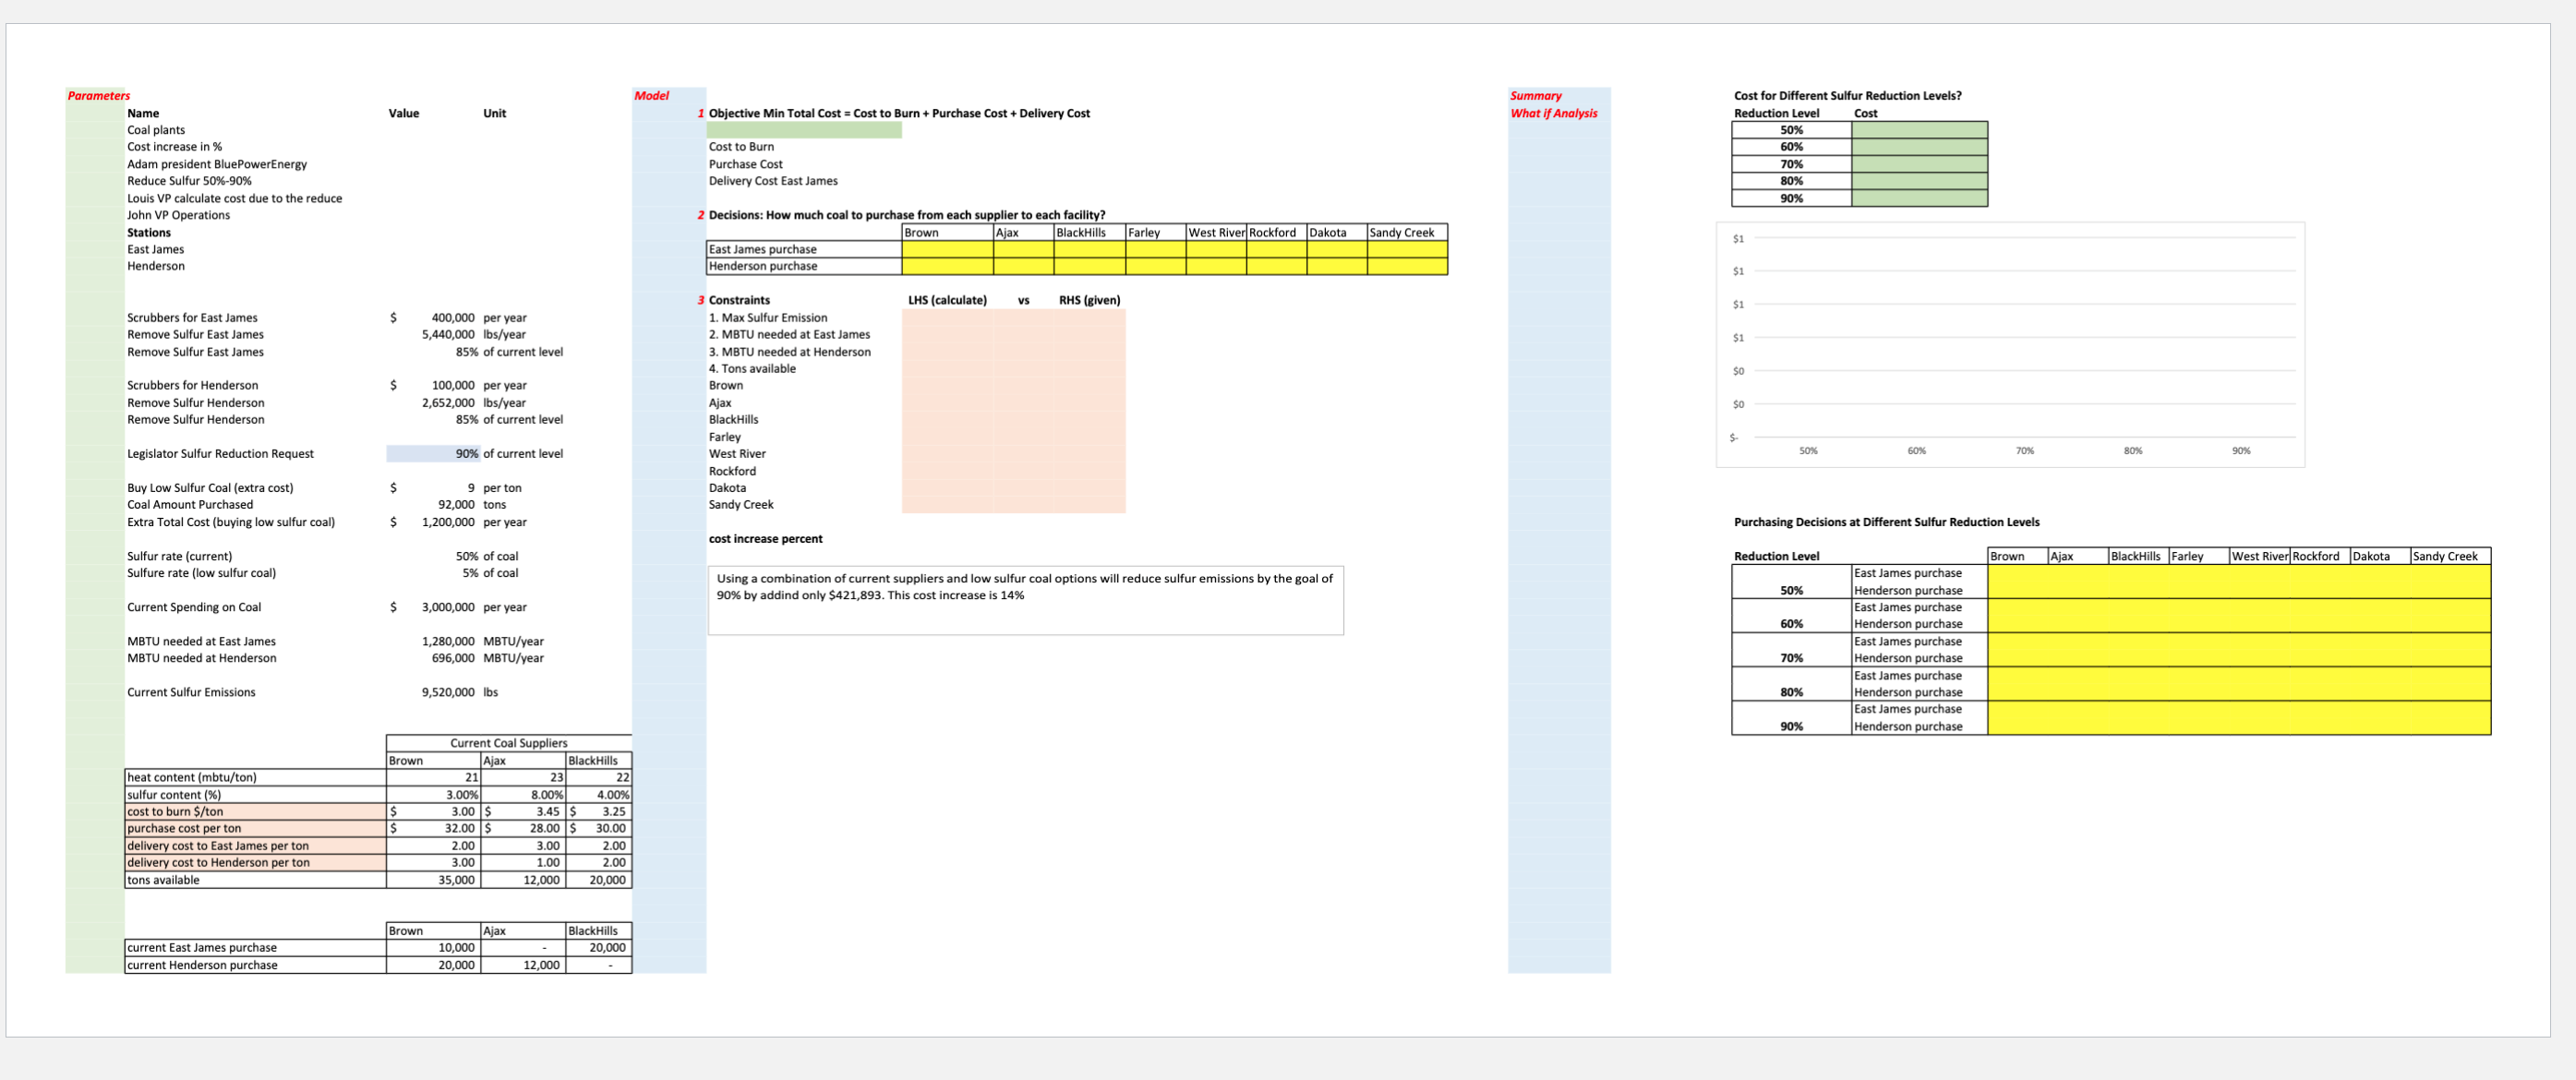Click the blue 90% legislator request cell
Viewport: 2576px width, 1080px height.
433,454
